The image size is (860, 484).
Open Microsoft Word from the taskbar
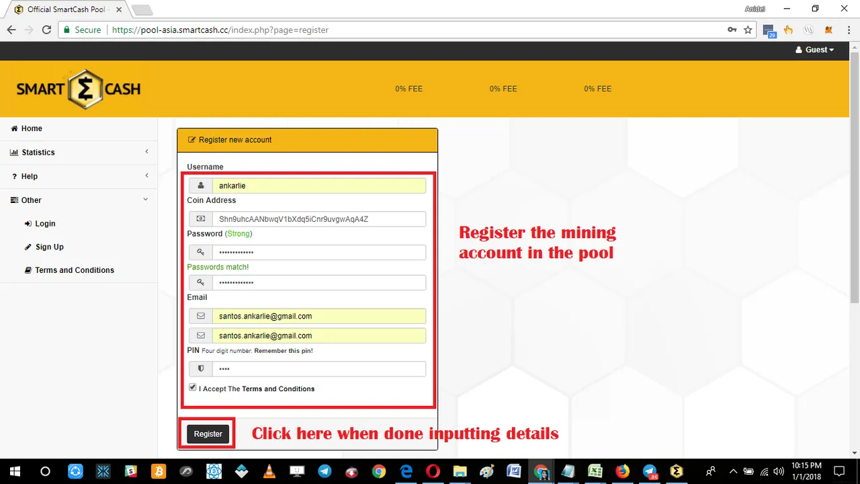point(514,471)
